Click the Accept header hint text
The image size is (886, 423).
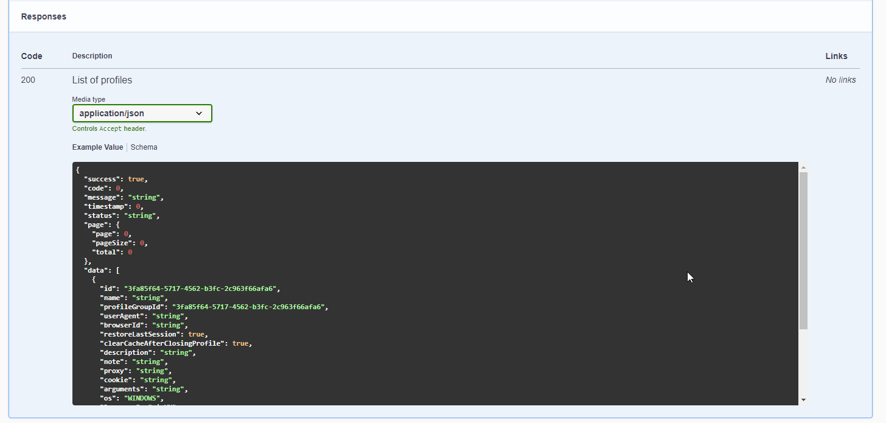point(109,128)
